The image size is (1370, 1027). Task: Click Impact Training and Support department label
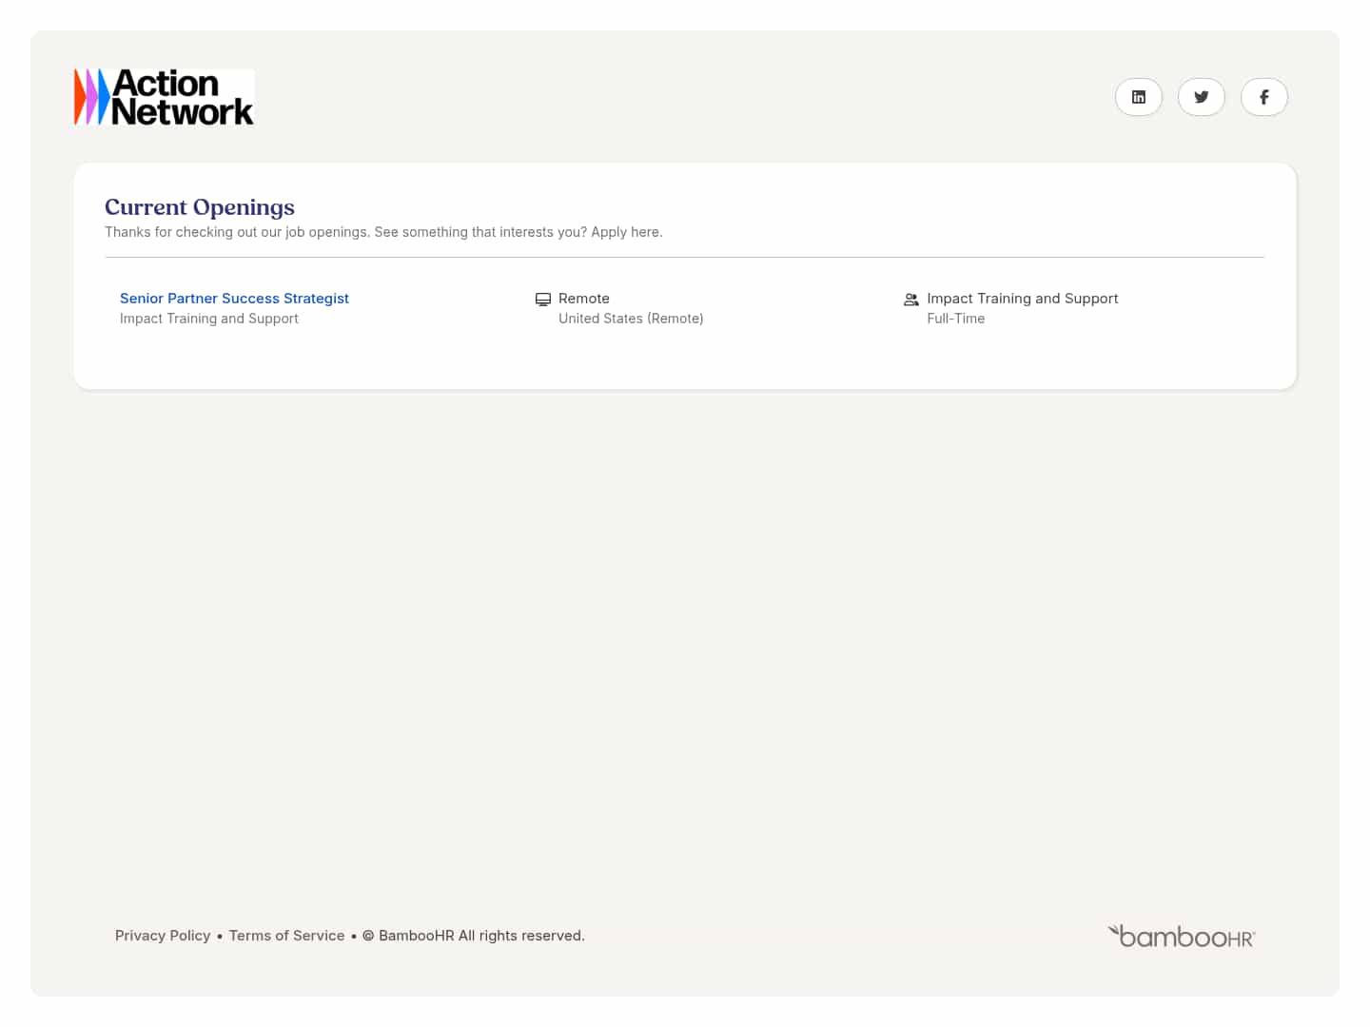(1023, 299)
